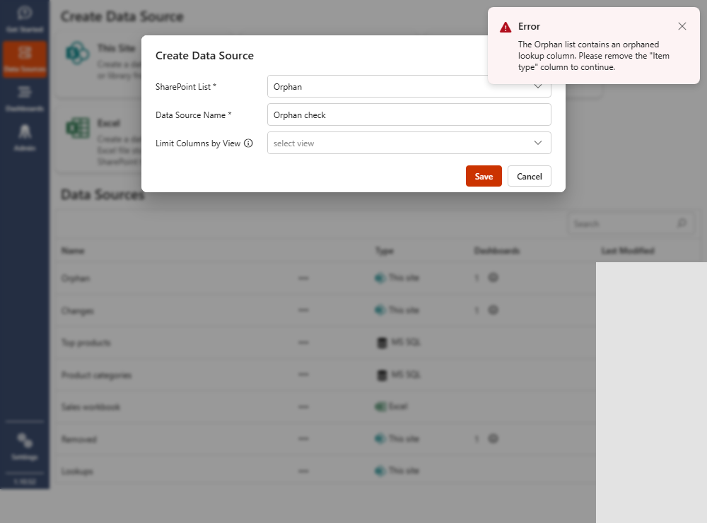
Task: Open the SharePoint List dropdown
Action: click(409, 86)
